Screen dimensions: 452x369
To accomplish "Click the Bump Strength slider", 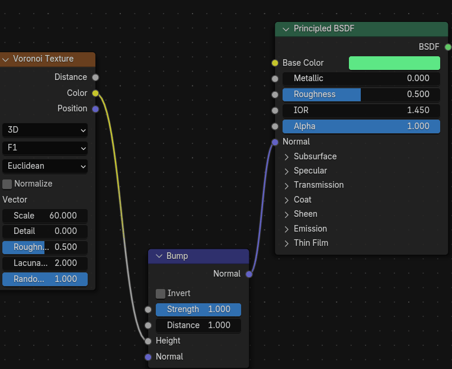I will (x=198, y=309).
